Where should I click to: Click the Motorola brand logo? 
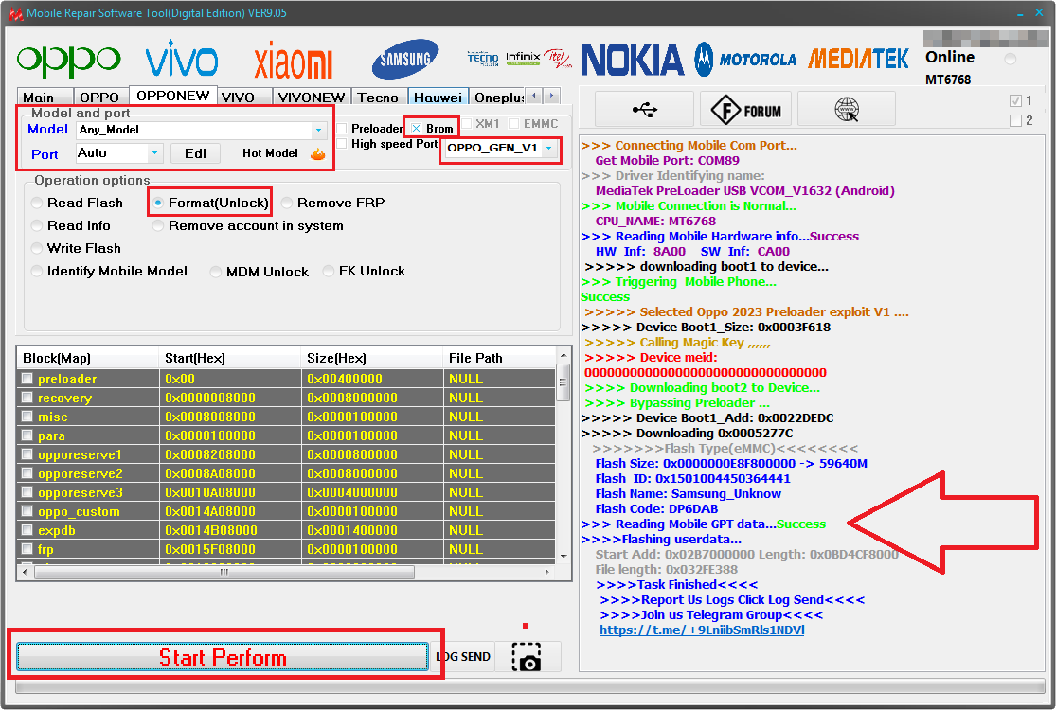[744, 60]
